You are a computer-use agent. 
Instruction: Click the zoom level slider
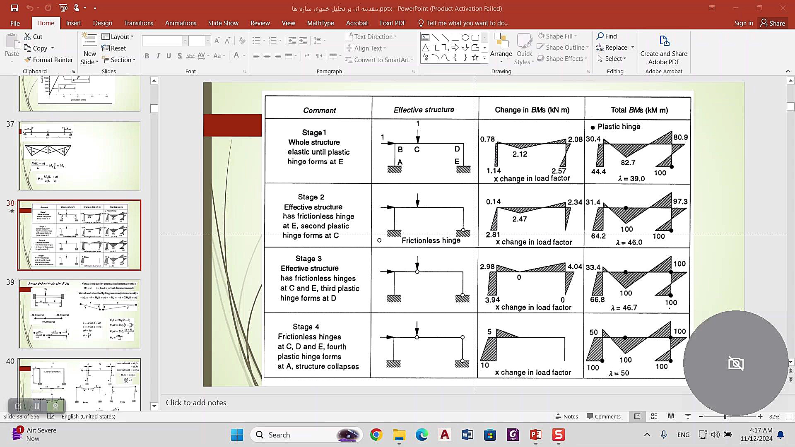point(725,416)
